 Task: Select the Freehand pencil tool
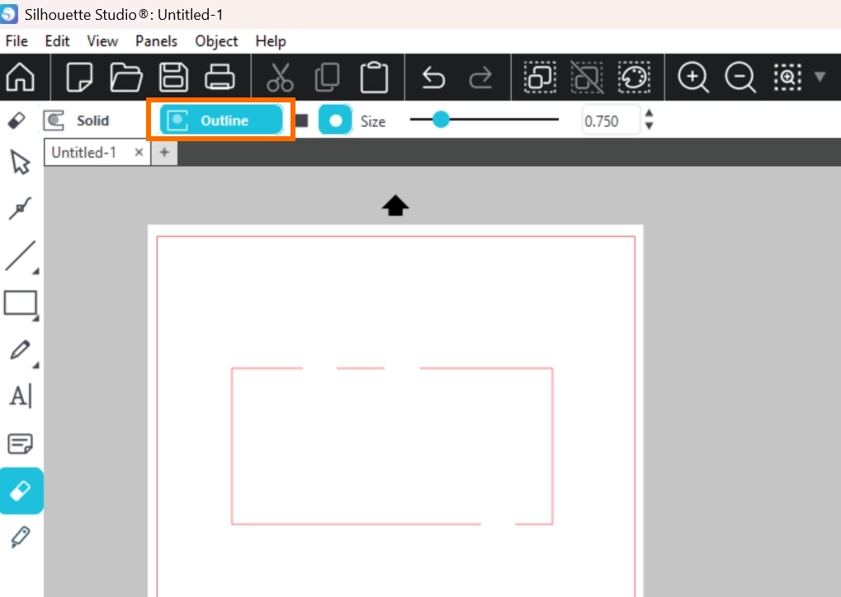(20, 350)
